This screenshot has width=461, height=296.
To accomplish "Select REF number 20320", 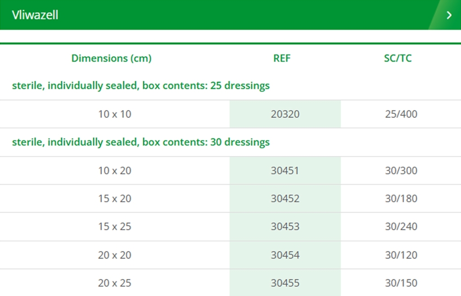I will pos(285,114).
